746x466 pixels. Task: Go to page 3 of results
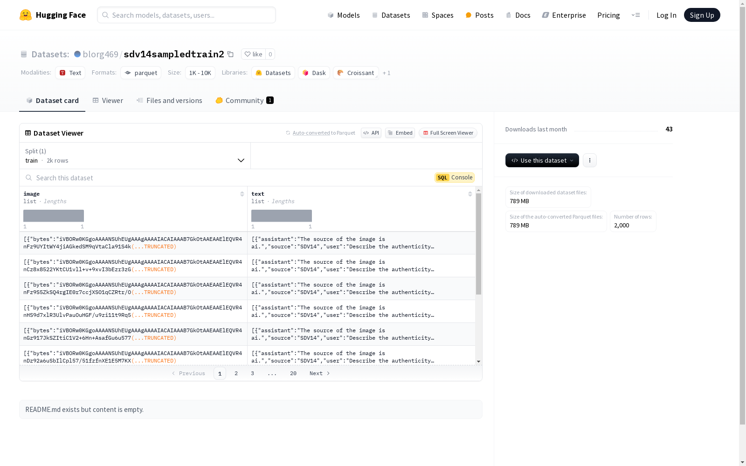pyautogui.click(x=253, y=373)
